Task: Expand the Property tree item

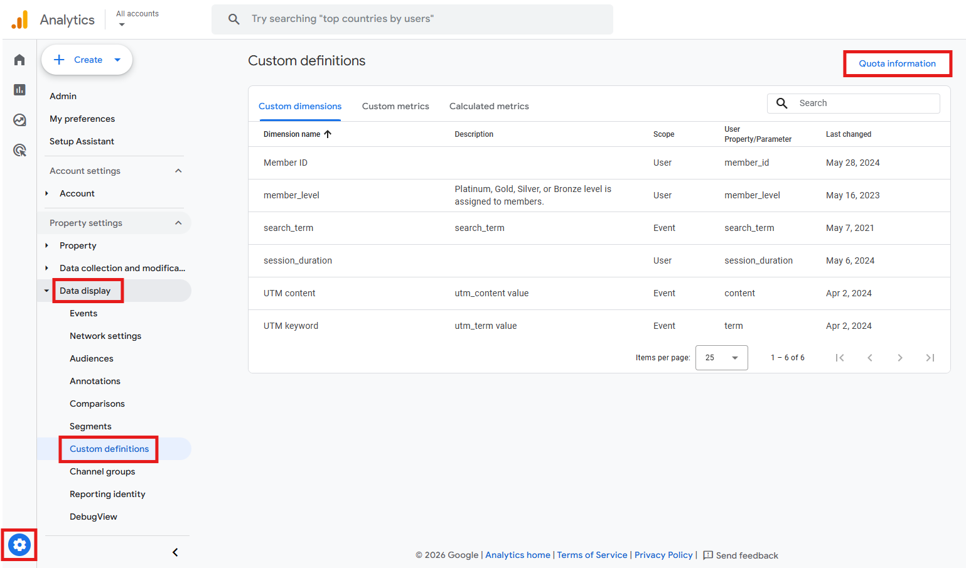Action: (46, 245)
